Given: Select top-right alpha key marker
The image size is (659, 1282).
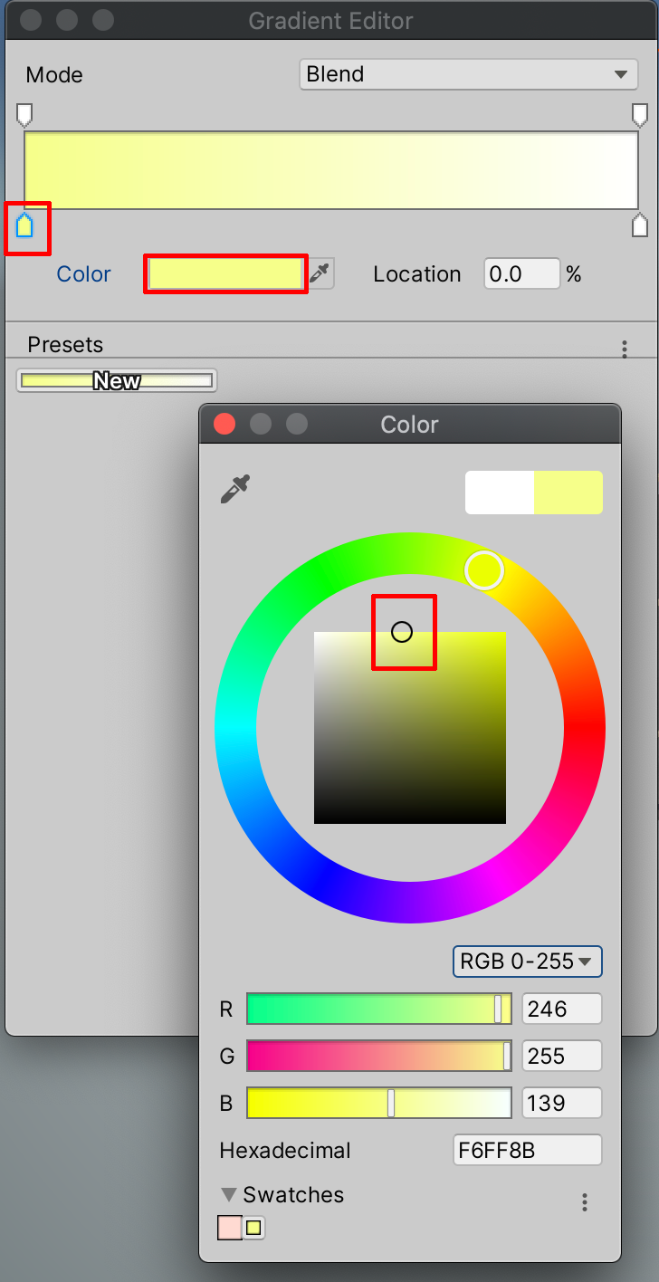Looking at the screenshot, I should (639, 114).
